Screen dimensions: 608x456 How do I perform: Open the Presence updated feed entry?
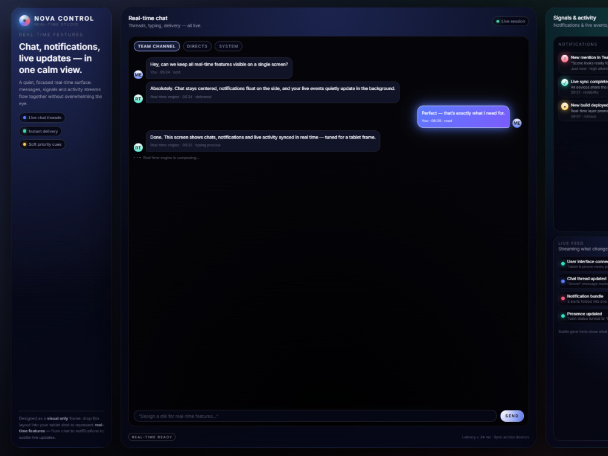tap(583, 316)
